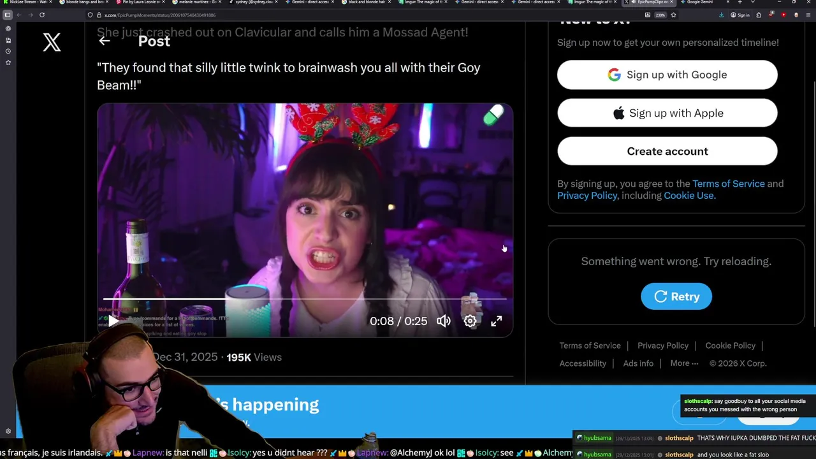Click the video frame of the post
Image resolution: width=816 pixels, height=459 pixels.
[x=305, y=220]
